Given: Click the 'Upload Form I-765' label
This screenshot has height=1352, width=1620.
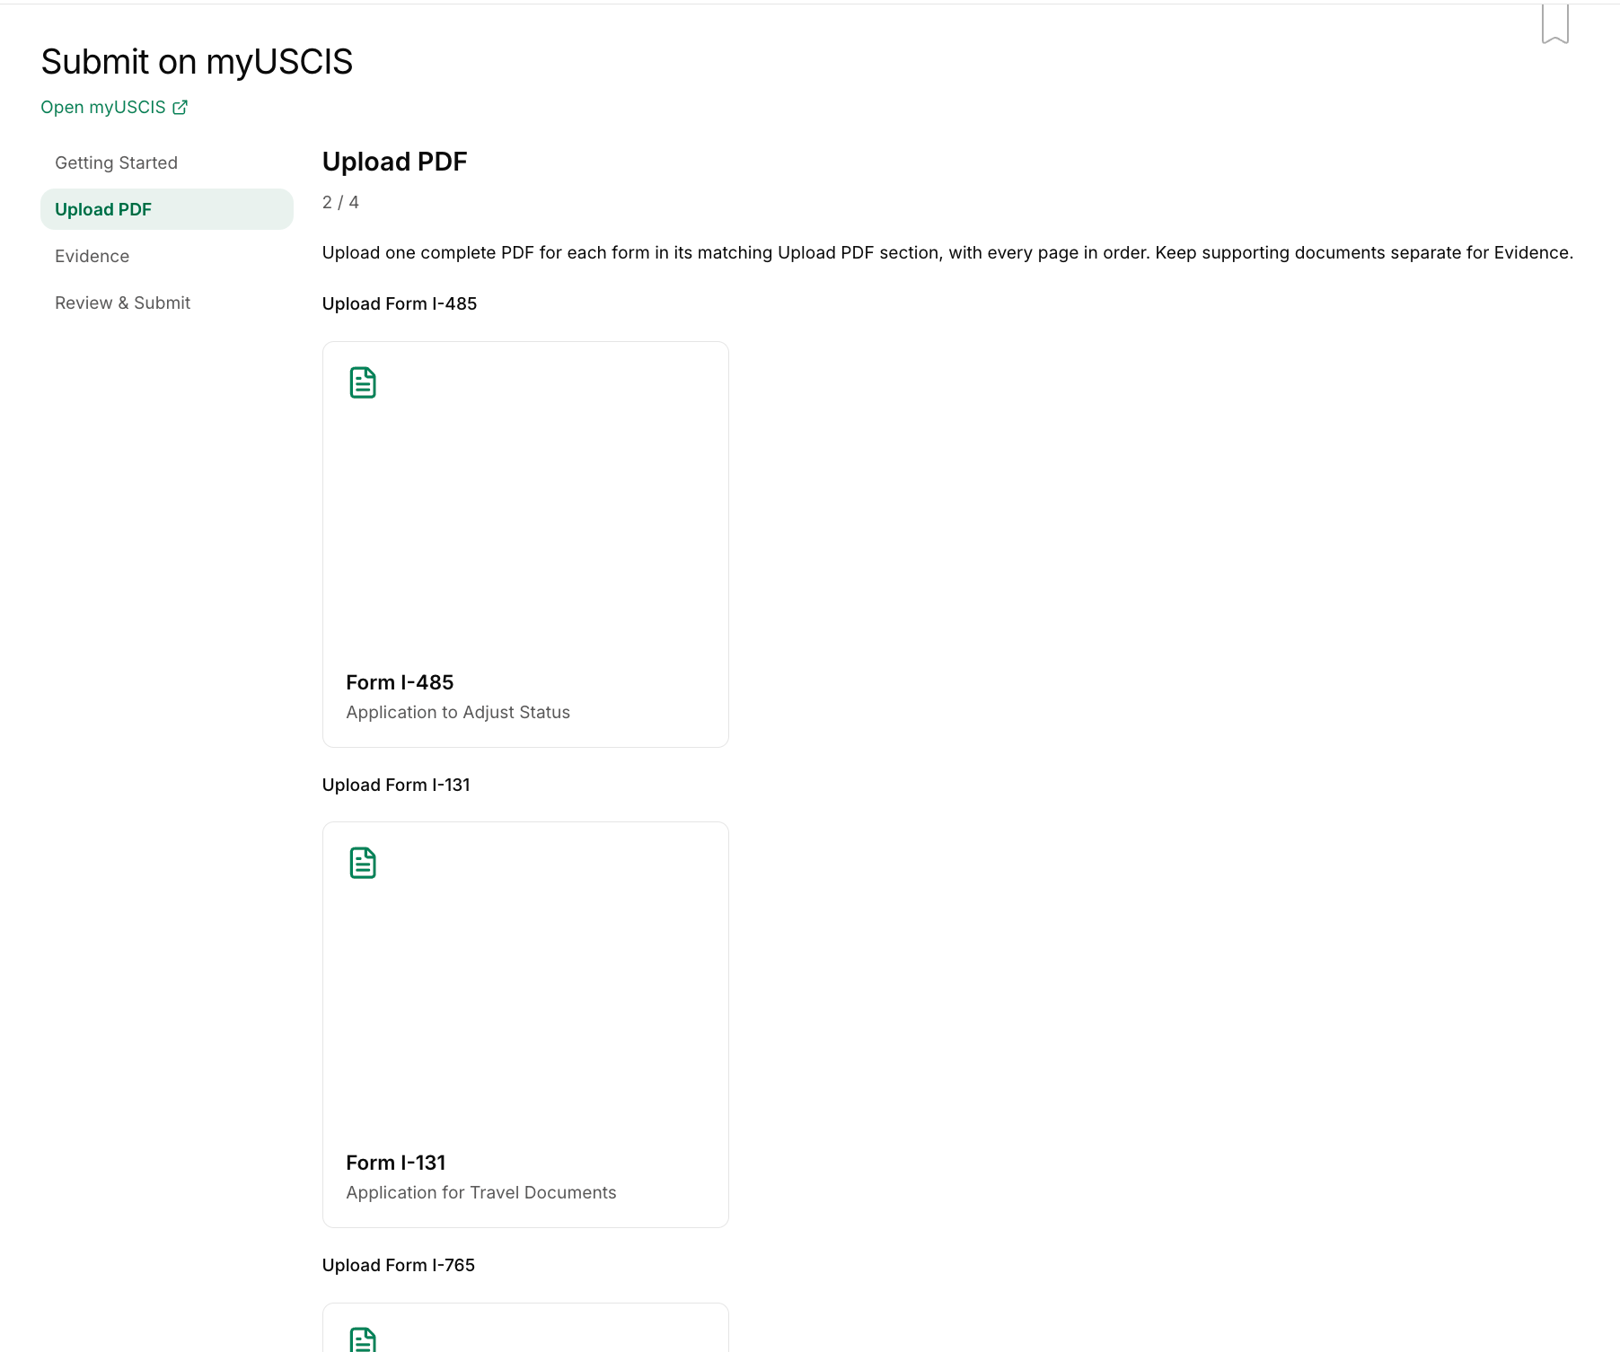Looking at the screenshot, I should click(x=399, y=1265).
